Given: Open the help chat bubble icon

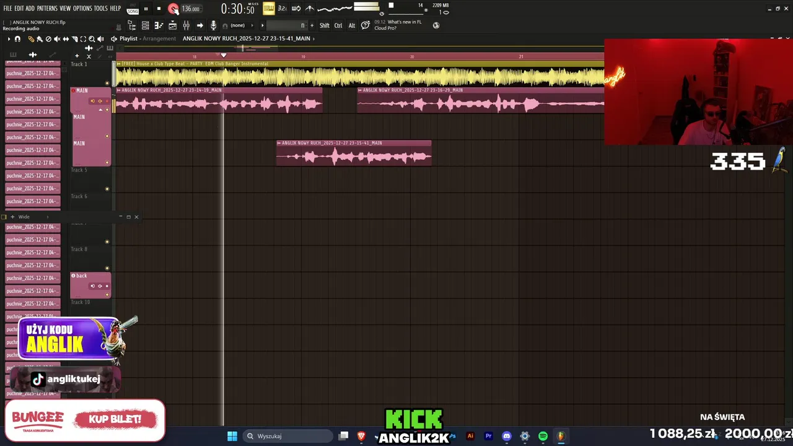Looking at the screenshot, I should pos(366,25).
